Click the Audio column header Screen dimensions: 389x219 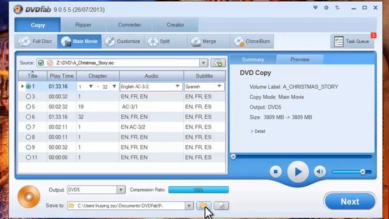(151, 76)
